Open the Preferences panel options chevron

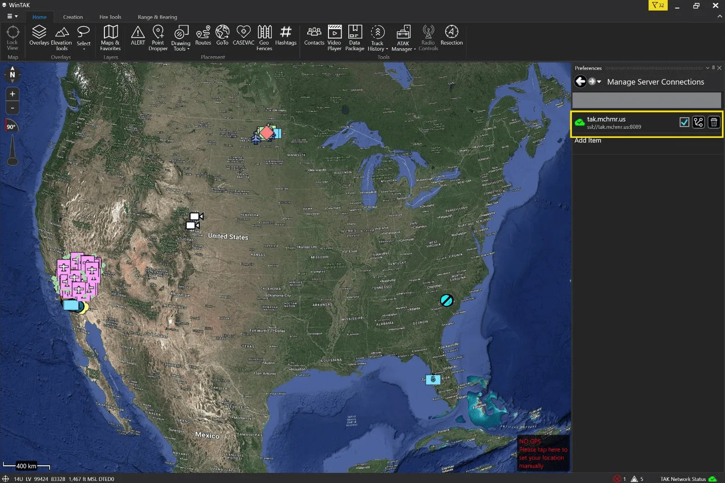[x=707, y=67]
